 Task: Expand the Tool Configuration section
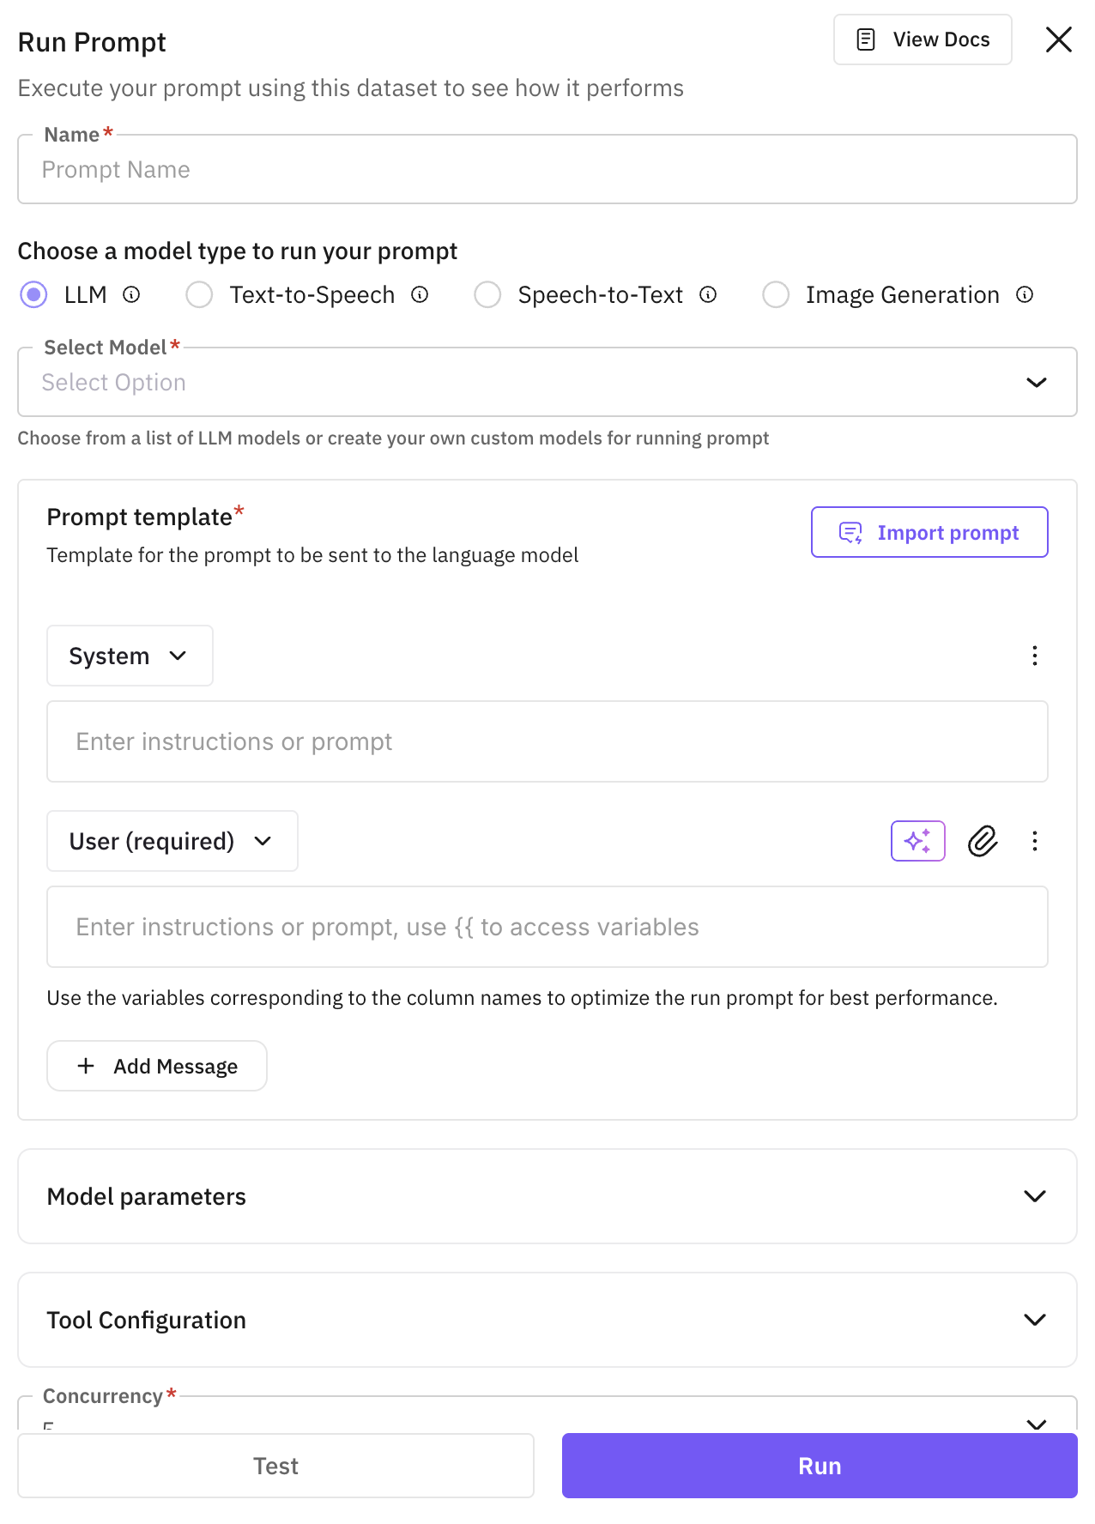pyautogui.click(x=547, y=1320)
